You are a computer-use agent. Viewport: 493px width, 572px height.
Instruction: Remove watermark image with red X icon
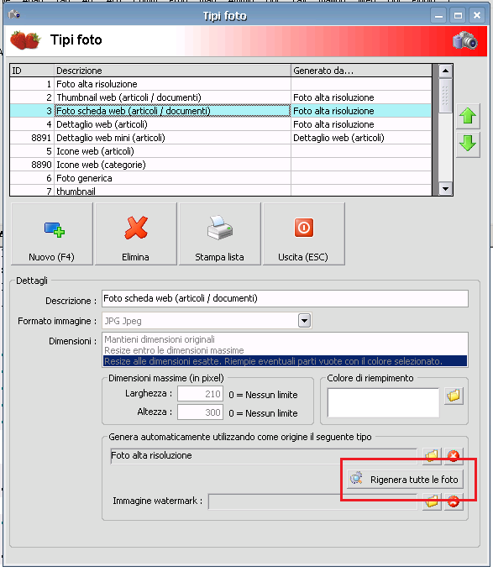tap(454, 501)
